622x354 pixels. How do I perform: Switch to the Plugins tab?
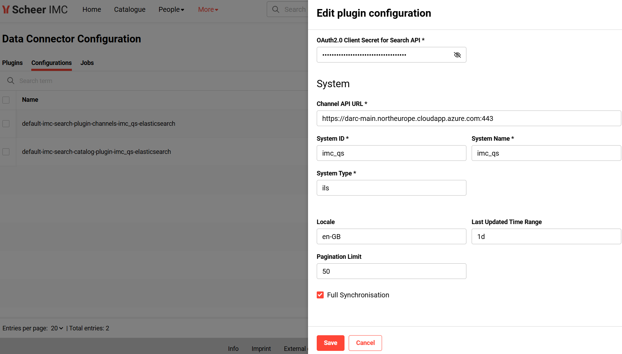(x=13, y=63)
